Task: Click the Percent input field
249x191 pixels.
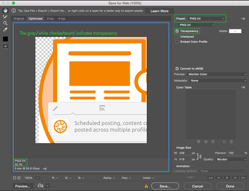Action: pos(235,153)
